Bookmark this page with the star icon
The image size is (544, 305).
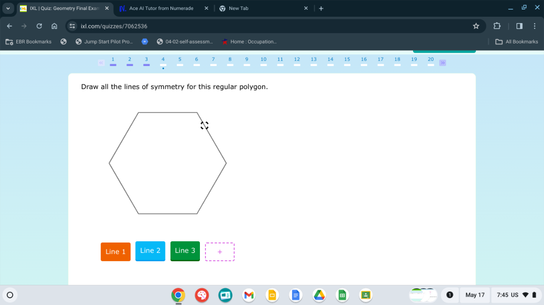click(476, 26)
